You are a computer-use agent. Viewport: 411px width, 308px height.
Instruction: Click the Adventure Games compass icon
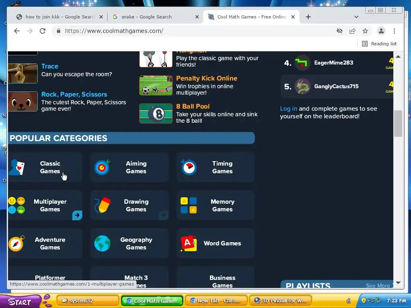point(16,243)
